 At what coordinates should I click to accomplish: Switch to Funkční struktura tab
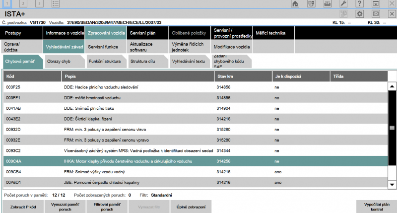tap(106, 61)
